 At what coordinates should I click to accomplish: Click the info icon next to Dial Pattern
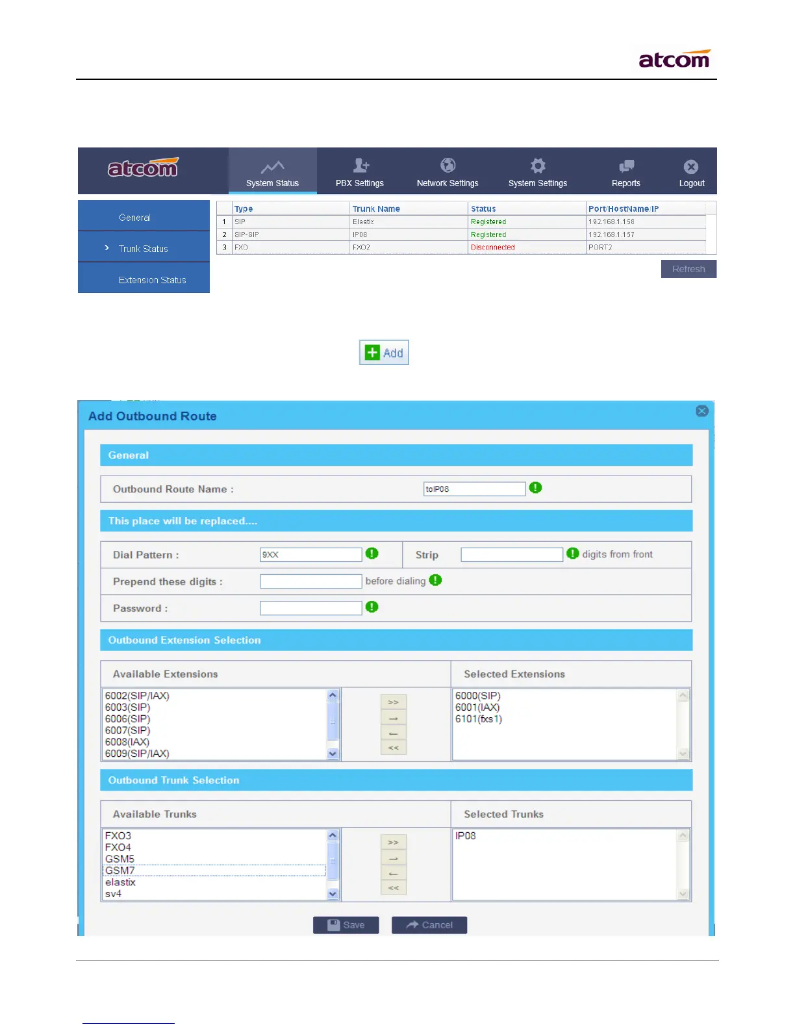click(x=372, y=553)
